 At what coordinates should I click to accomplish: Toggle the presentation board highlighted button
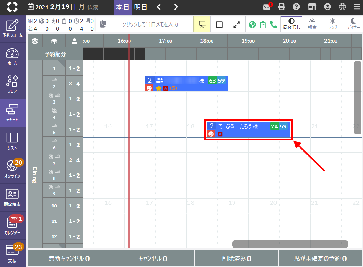203,24
